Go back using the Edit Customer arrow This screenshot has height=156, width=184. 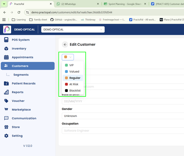coord(65,45)
